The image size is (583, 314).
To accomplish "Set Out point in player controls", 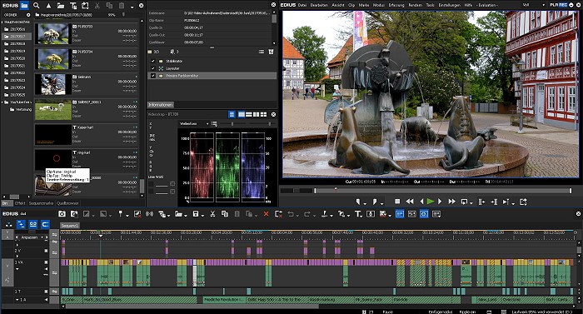I will click(375, 202).
